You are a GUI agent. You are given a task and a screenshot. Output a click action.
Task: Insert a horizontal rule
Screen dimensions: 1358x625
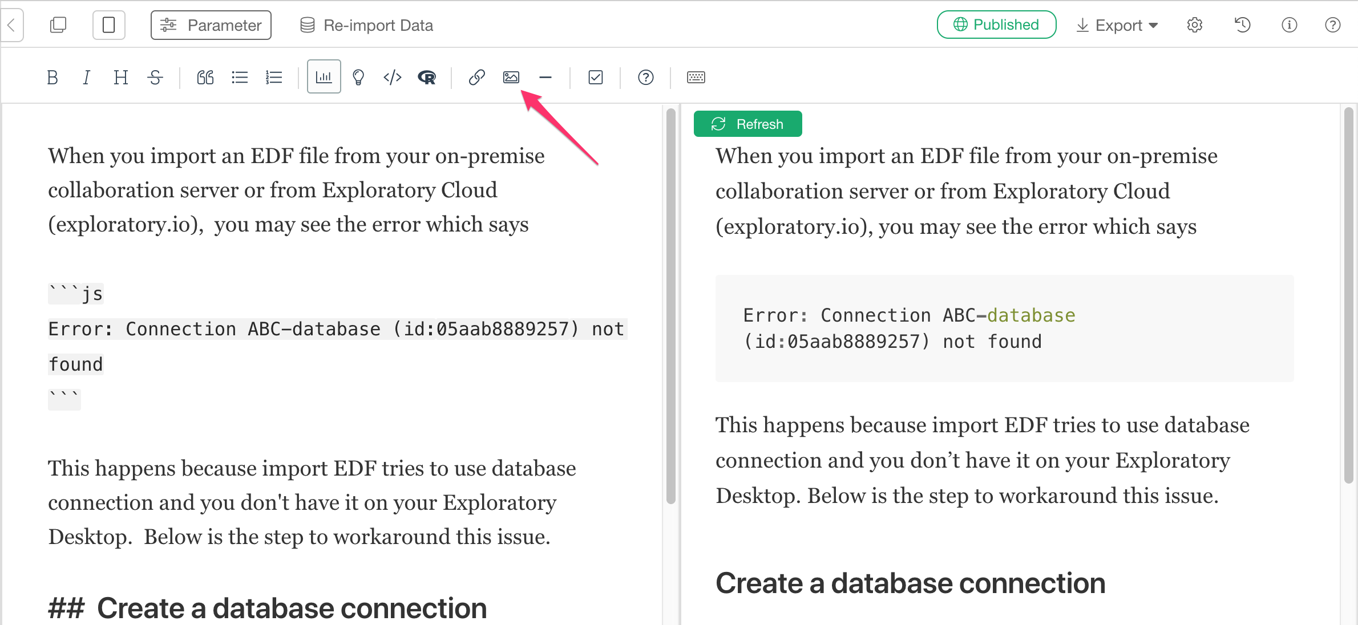[545, 77]
